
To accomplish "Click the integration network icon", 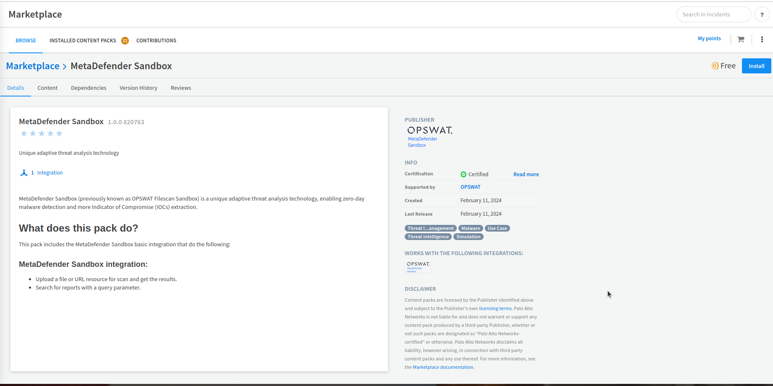I will coord(24,173).
